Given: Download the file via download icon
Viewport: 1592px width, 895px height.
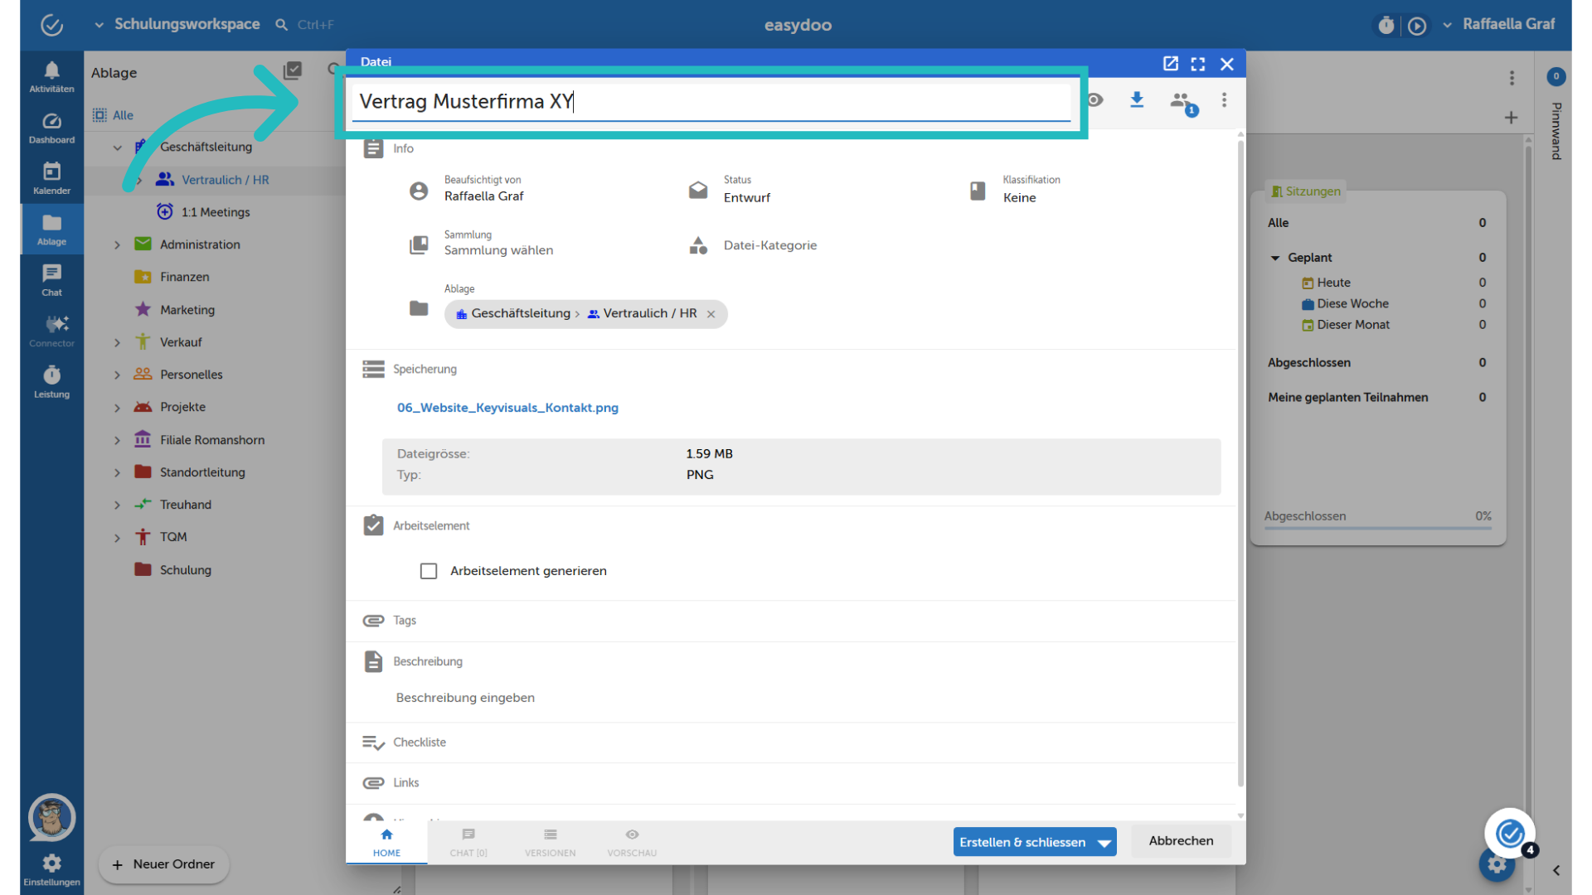Looking at the screenshot, I should click(x=1137, y=100).
